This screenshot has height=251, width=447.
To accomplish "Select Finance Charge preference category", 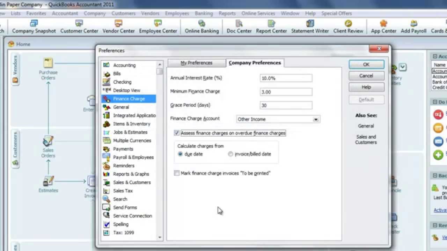I will point(129,99).
